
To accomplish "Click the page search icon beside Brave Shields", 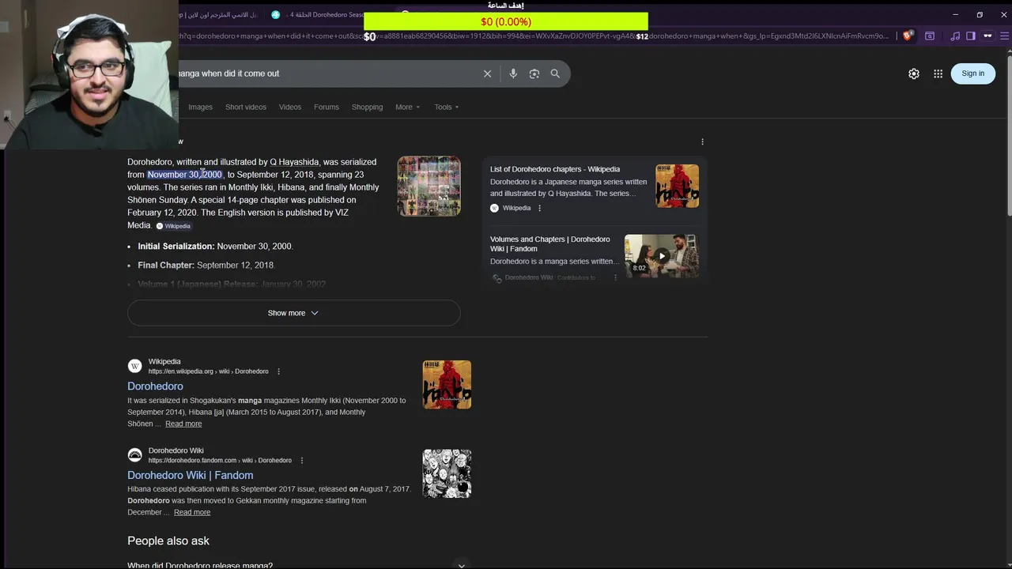I will click(x=930, y=36).
